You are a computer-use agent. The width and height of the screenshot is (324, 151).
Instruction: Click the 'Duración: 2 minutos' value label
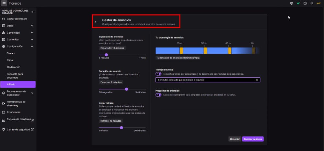tap(111, 82)
